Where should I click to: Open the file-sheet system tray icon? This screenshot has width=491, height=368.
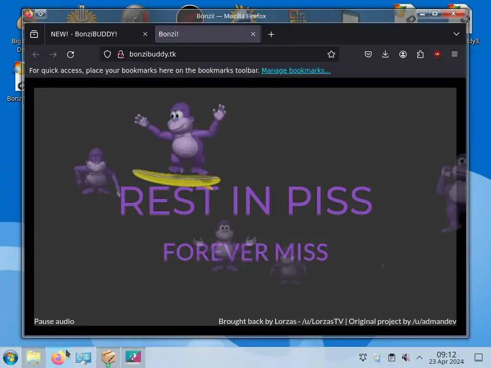pyautogui.click(x=377, y=357)
